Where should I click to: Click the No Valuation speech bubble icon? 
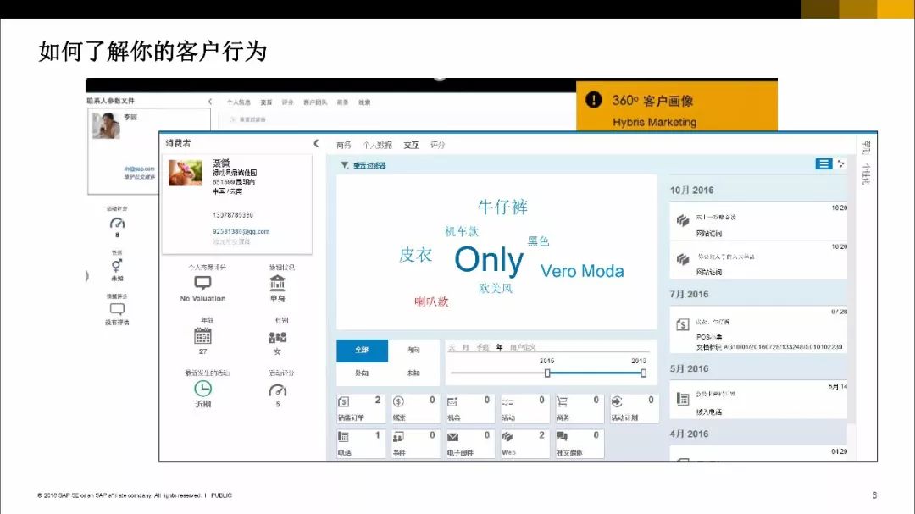202,283
